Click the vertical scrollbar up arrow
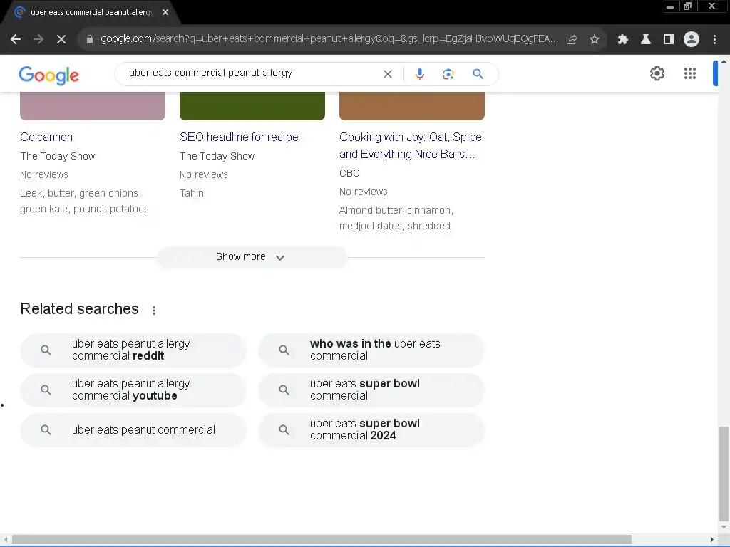 [724, 61]
